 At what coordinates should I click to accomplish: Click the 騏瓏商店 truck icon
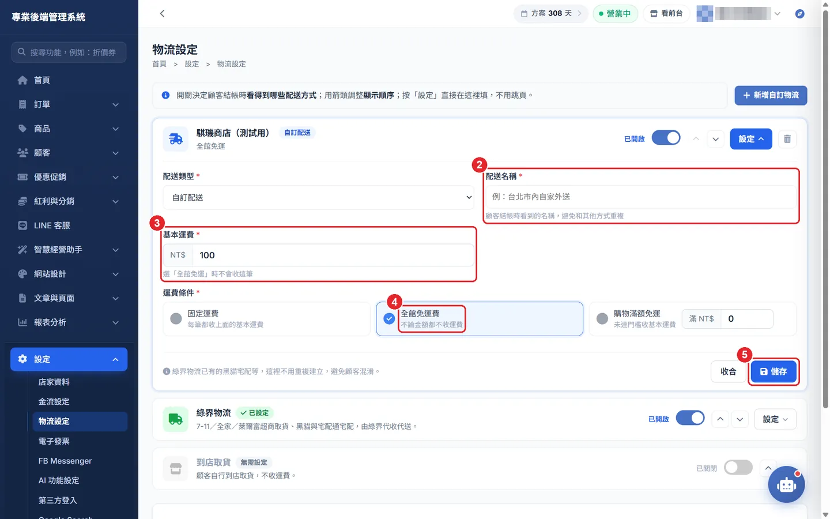(x=176, y=139)
